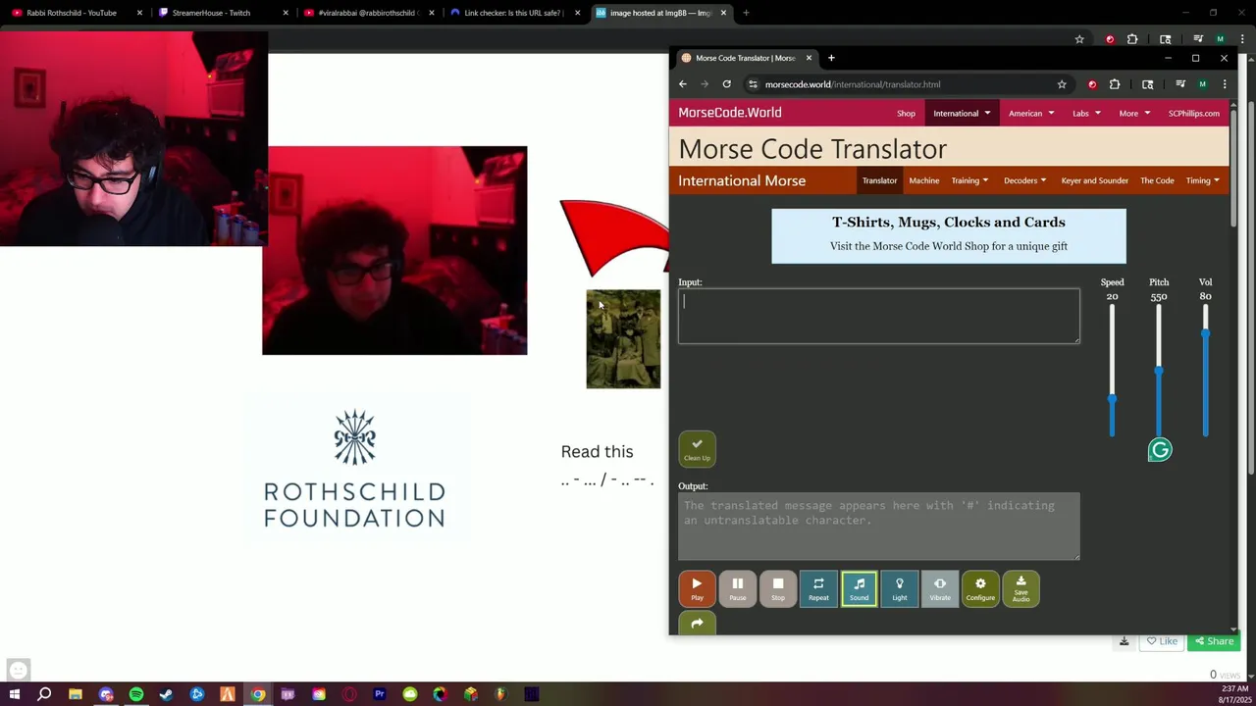Open Spotify from the taskbar
Screen dimensions: 1256x706
135,694
